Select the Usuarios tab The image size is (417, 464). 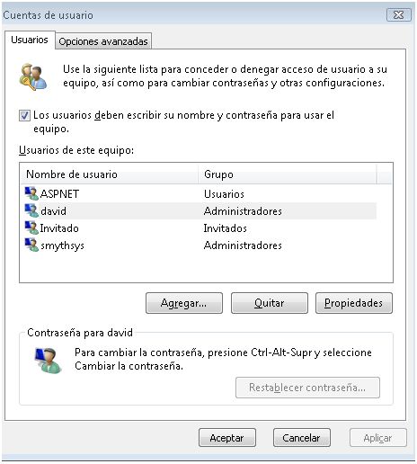point(30,40)
